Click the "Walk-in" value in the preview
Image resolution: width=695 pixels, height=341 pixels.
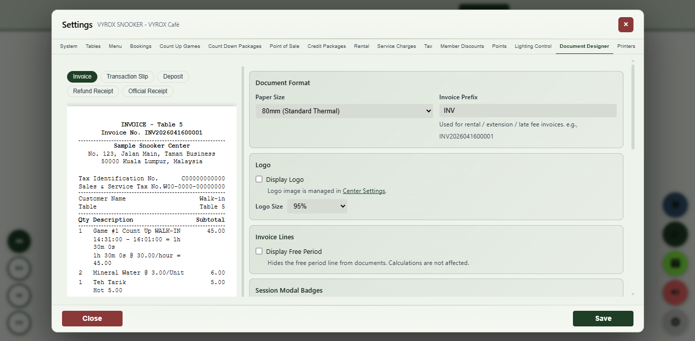pos(212,199)
